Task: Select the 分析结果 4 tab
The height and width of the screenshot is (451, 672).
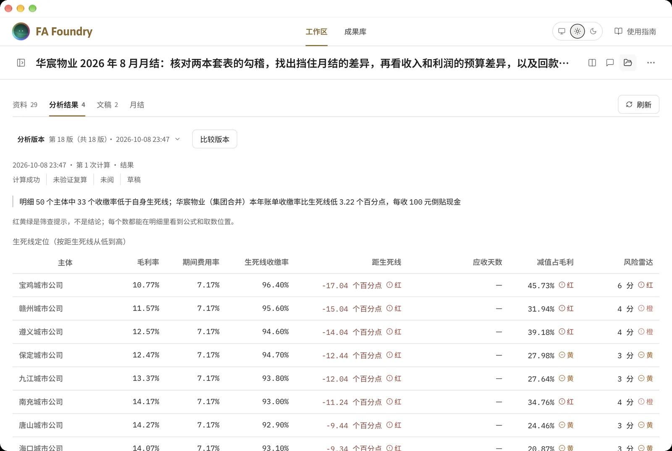Action: (67, 105)
